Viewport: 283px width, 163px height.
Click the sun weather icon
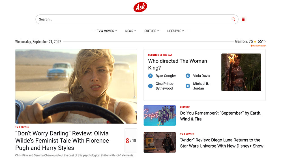[x=255, y=42]
